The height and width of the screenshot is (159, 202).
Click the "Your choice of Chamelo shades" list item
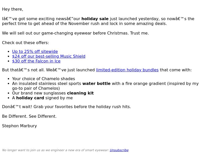tap(43, 79)
